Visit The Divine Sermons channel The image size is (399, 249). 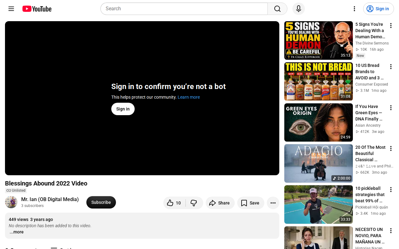(372, 43)
